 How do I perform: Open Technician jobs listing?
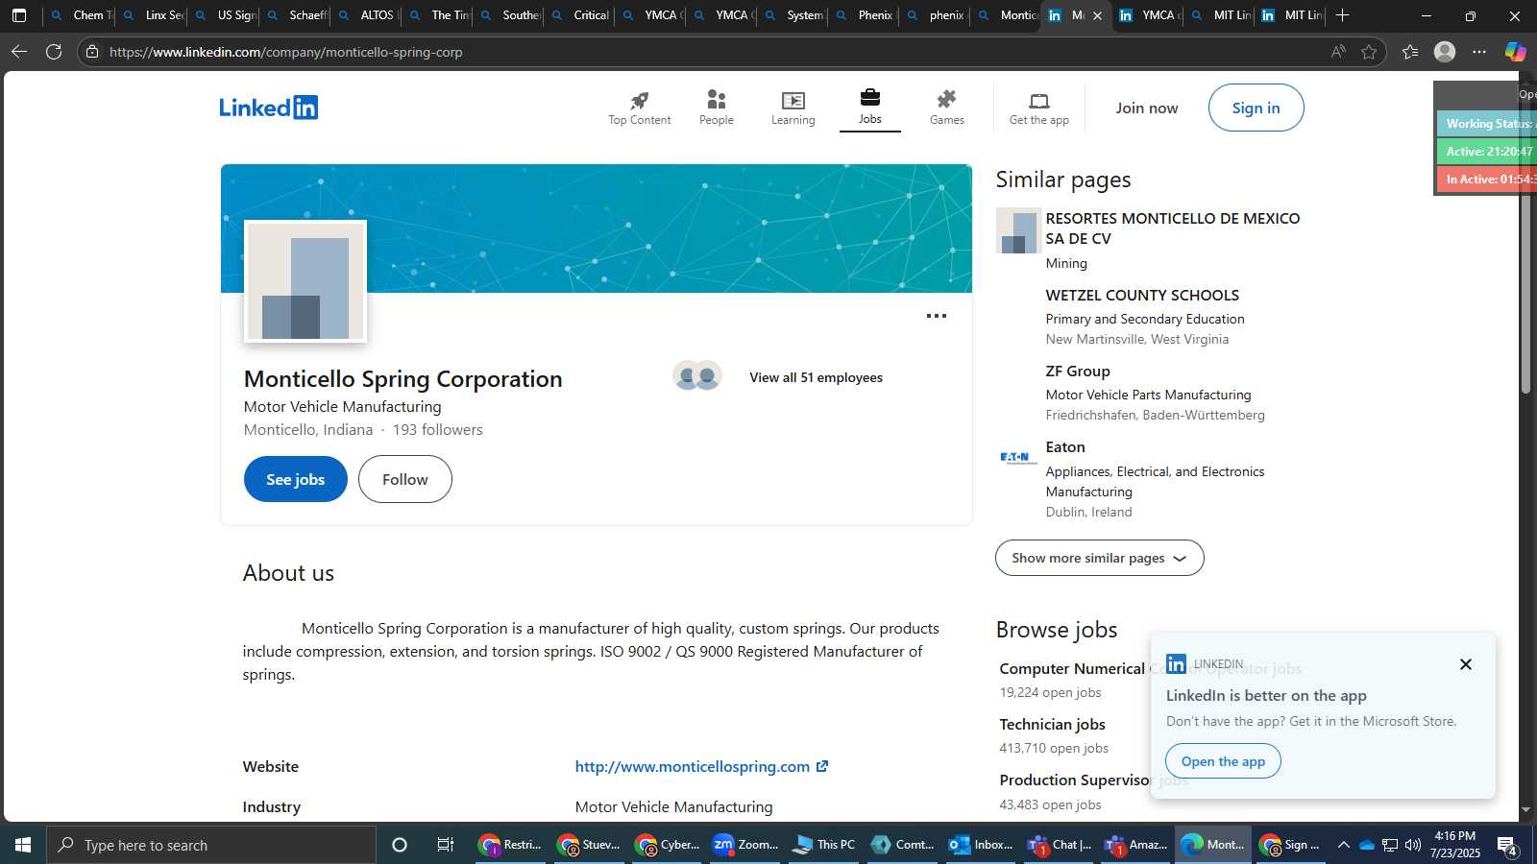point(1052,724)
